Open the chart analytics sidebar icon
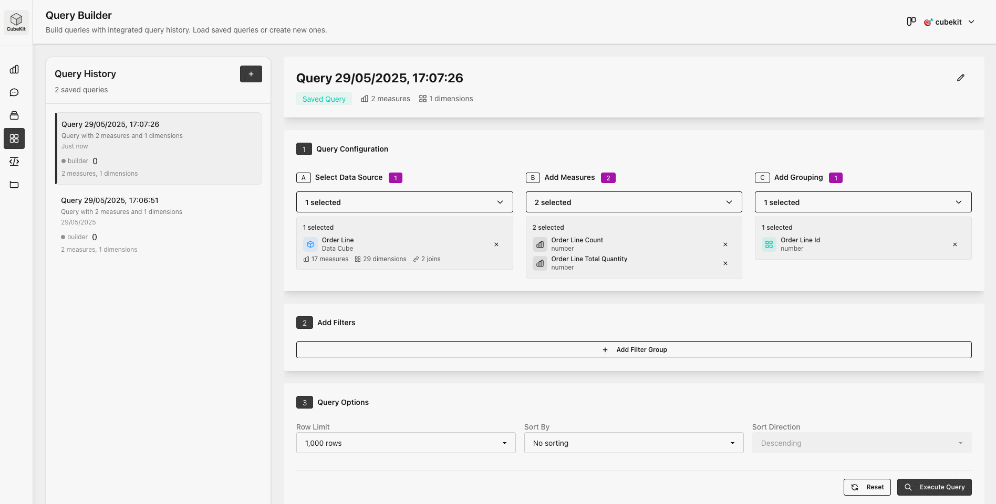Screen dimensions: 996x504 [14, 69]
